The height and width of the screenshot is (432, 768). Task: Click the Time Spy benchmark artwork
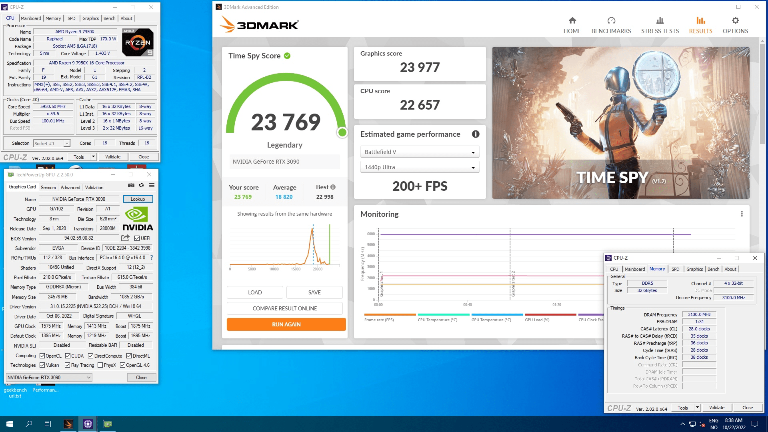point(621,123)
